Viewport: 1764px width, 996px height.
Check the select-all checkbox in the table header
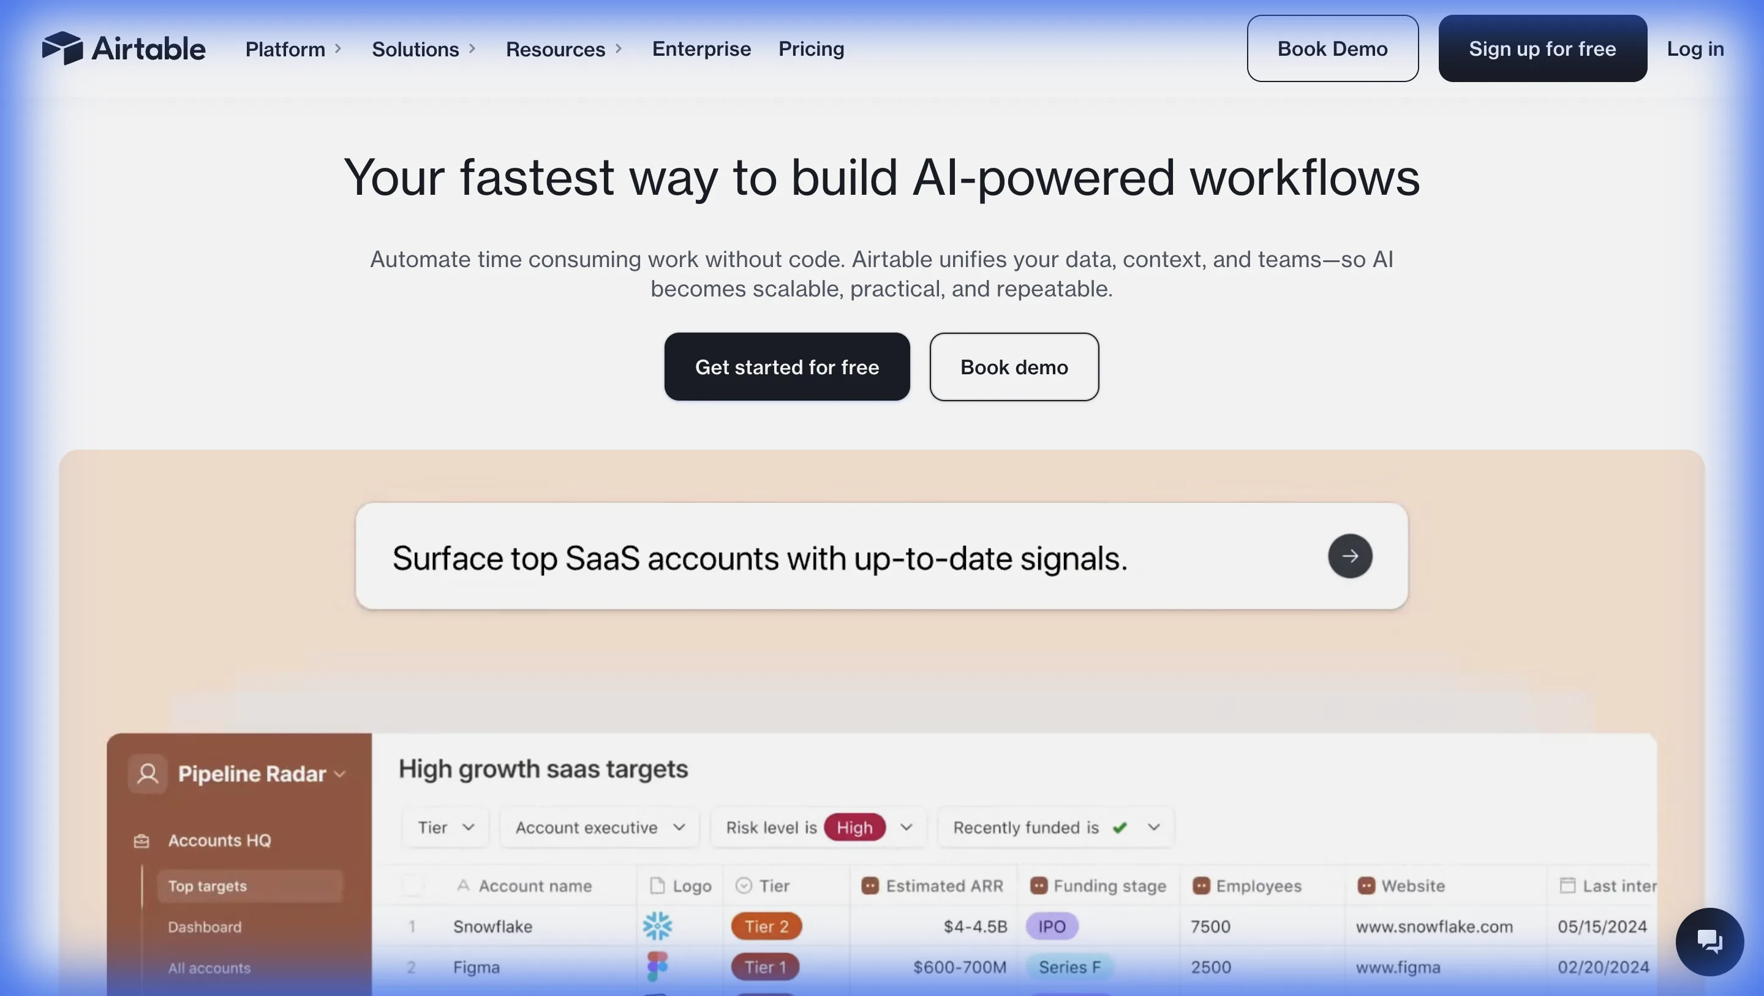[x=412, y=885]
